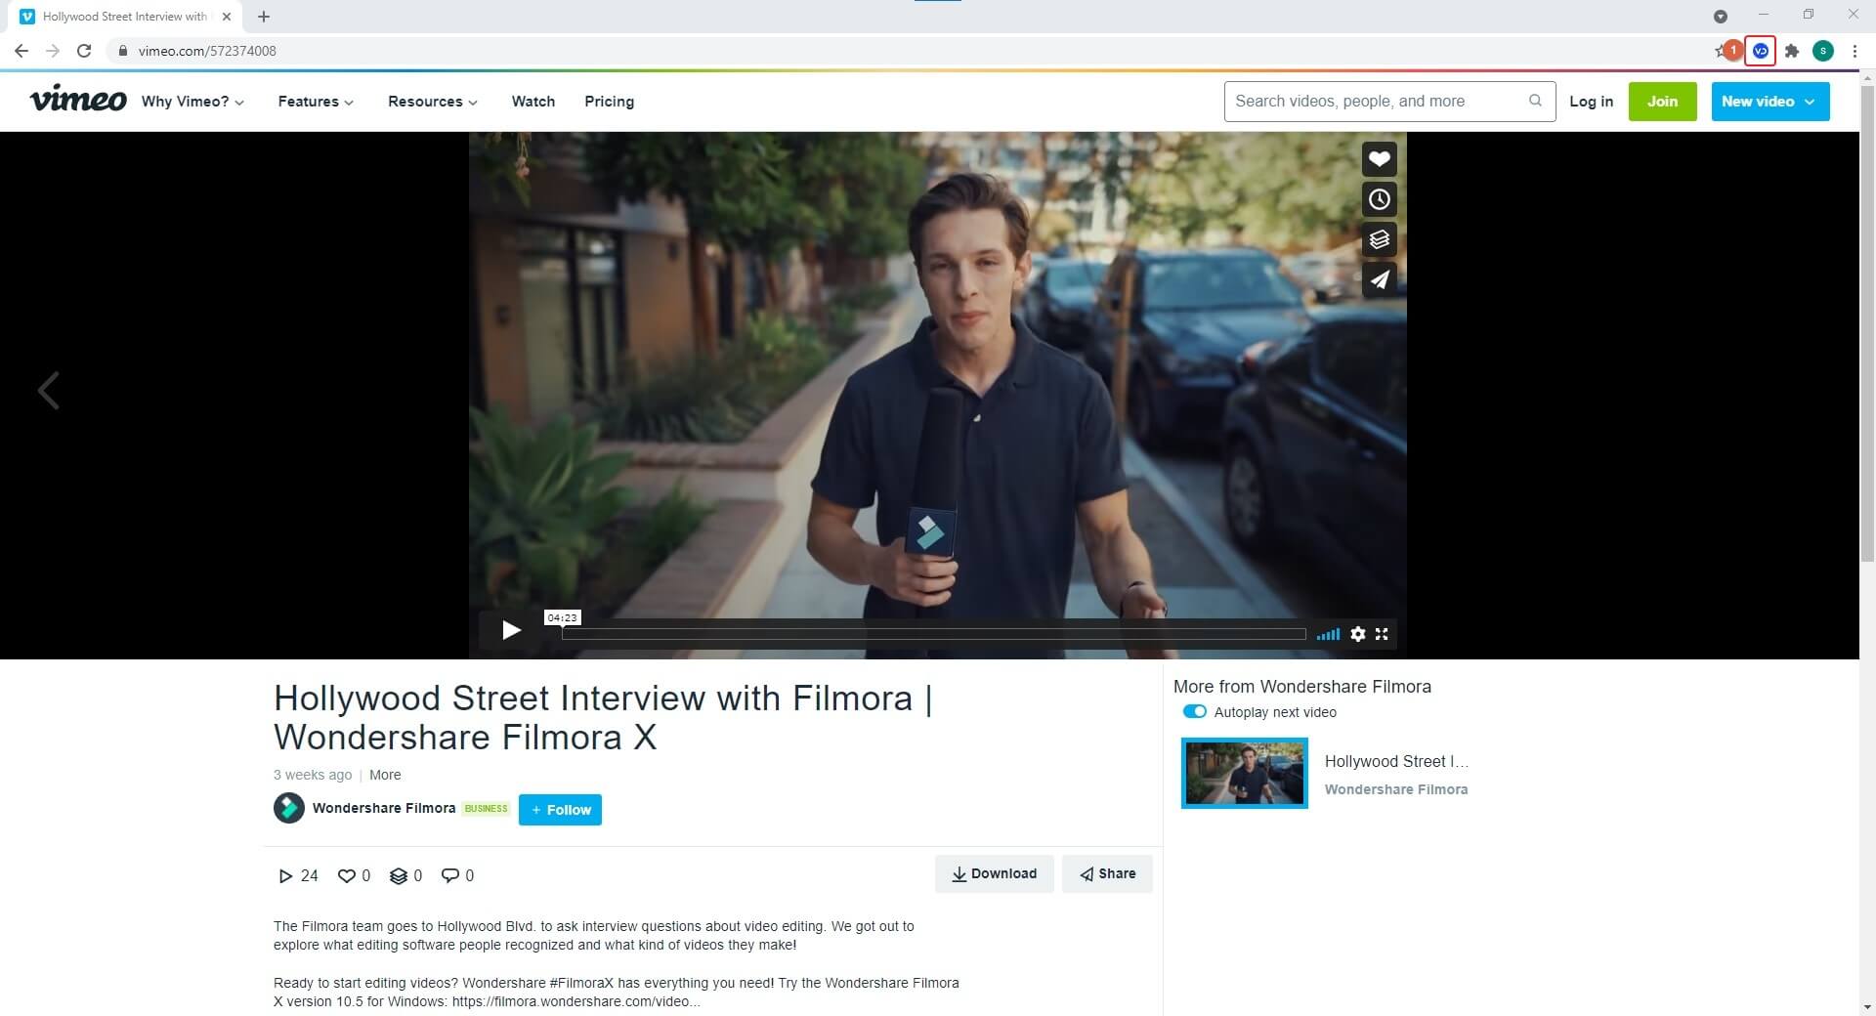This screenshot has width=1876, height=1016.
Task: Follow Wondershare Filmora
Action: coord(560,810)
